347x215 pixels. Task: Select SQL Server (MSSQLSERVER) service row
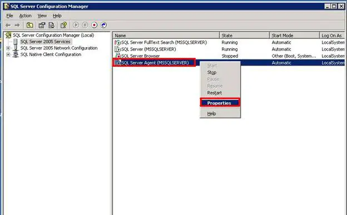(229, 49)
